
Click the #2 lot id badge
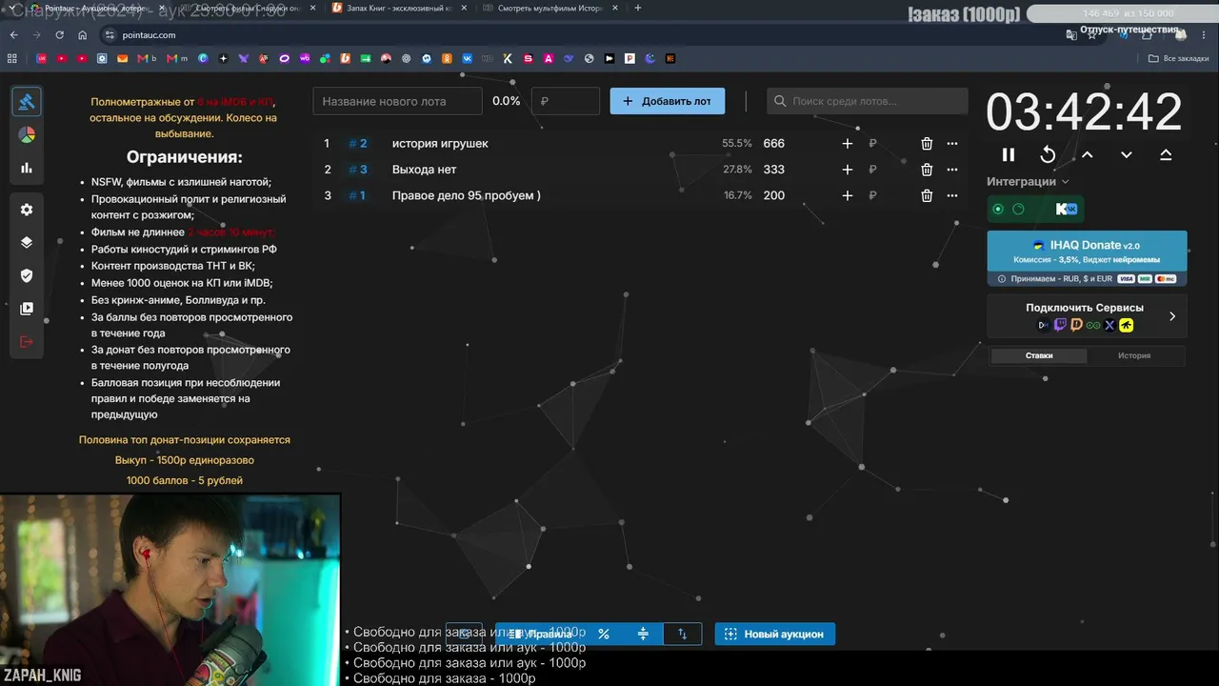358,144
